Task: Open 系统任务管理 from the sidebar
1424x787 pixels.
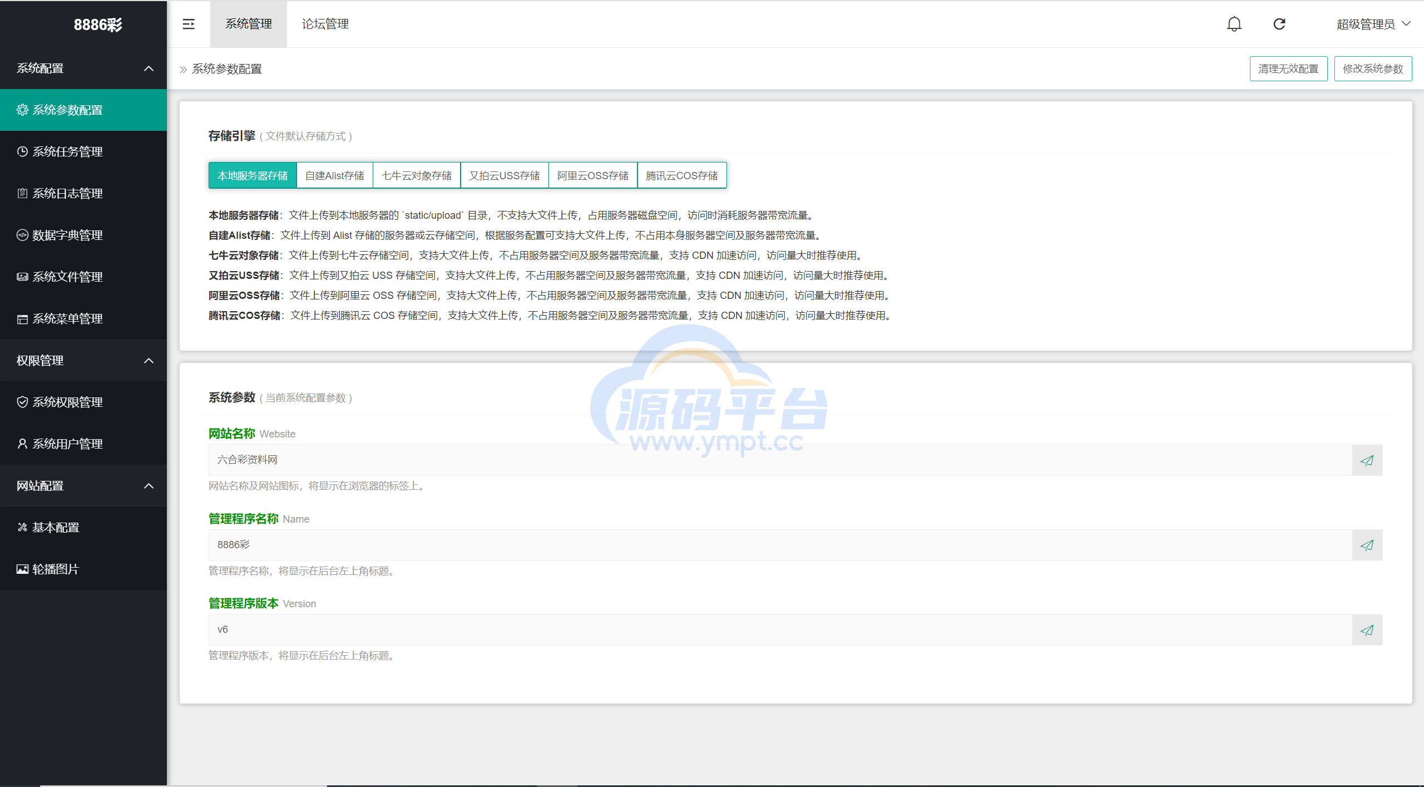Action: [67, 151]
